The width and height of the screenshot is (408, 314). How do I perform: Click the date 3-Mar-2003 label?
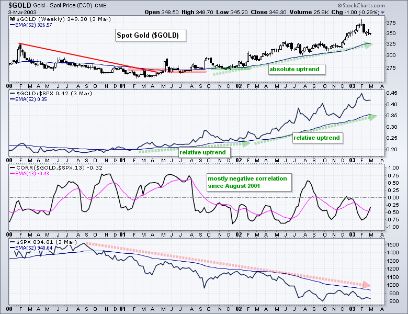pos(22,12)
